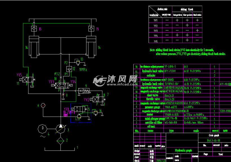Click the 'pressure gauge' name cell
Image resolution: width=231 pixels, height=162 pixels.
[x=152, y=107]
